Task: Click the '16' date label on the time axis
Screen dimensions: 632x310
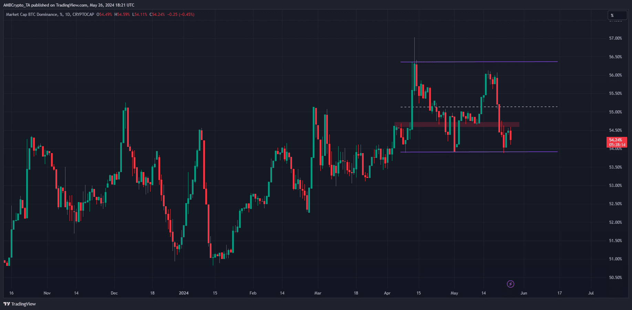Action: (x=11, y=293)
